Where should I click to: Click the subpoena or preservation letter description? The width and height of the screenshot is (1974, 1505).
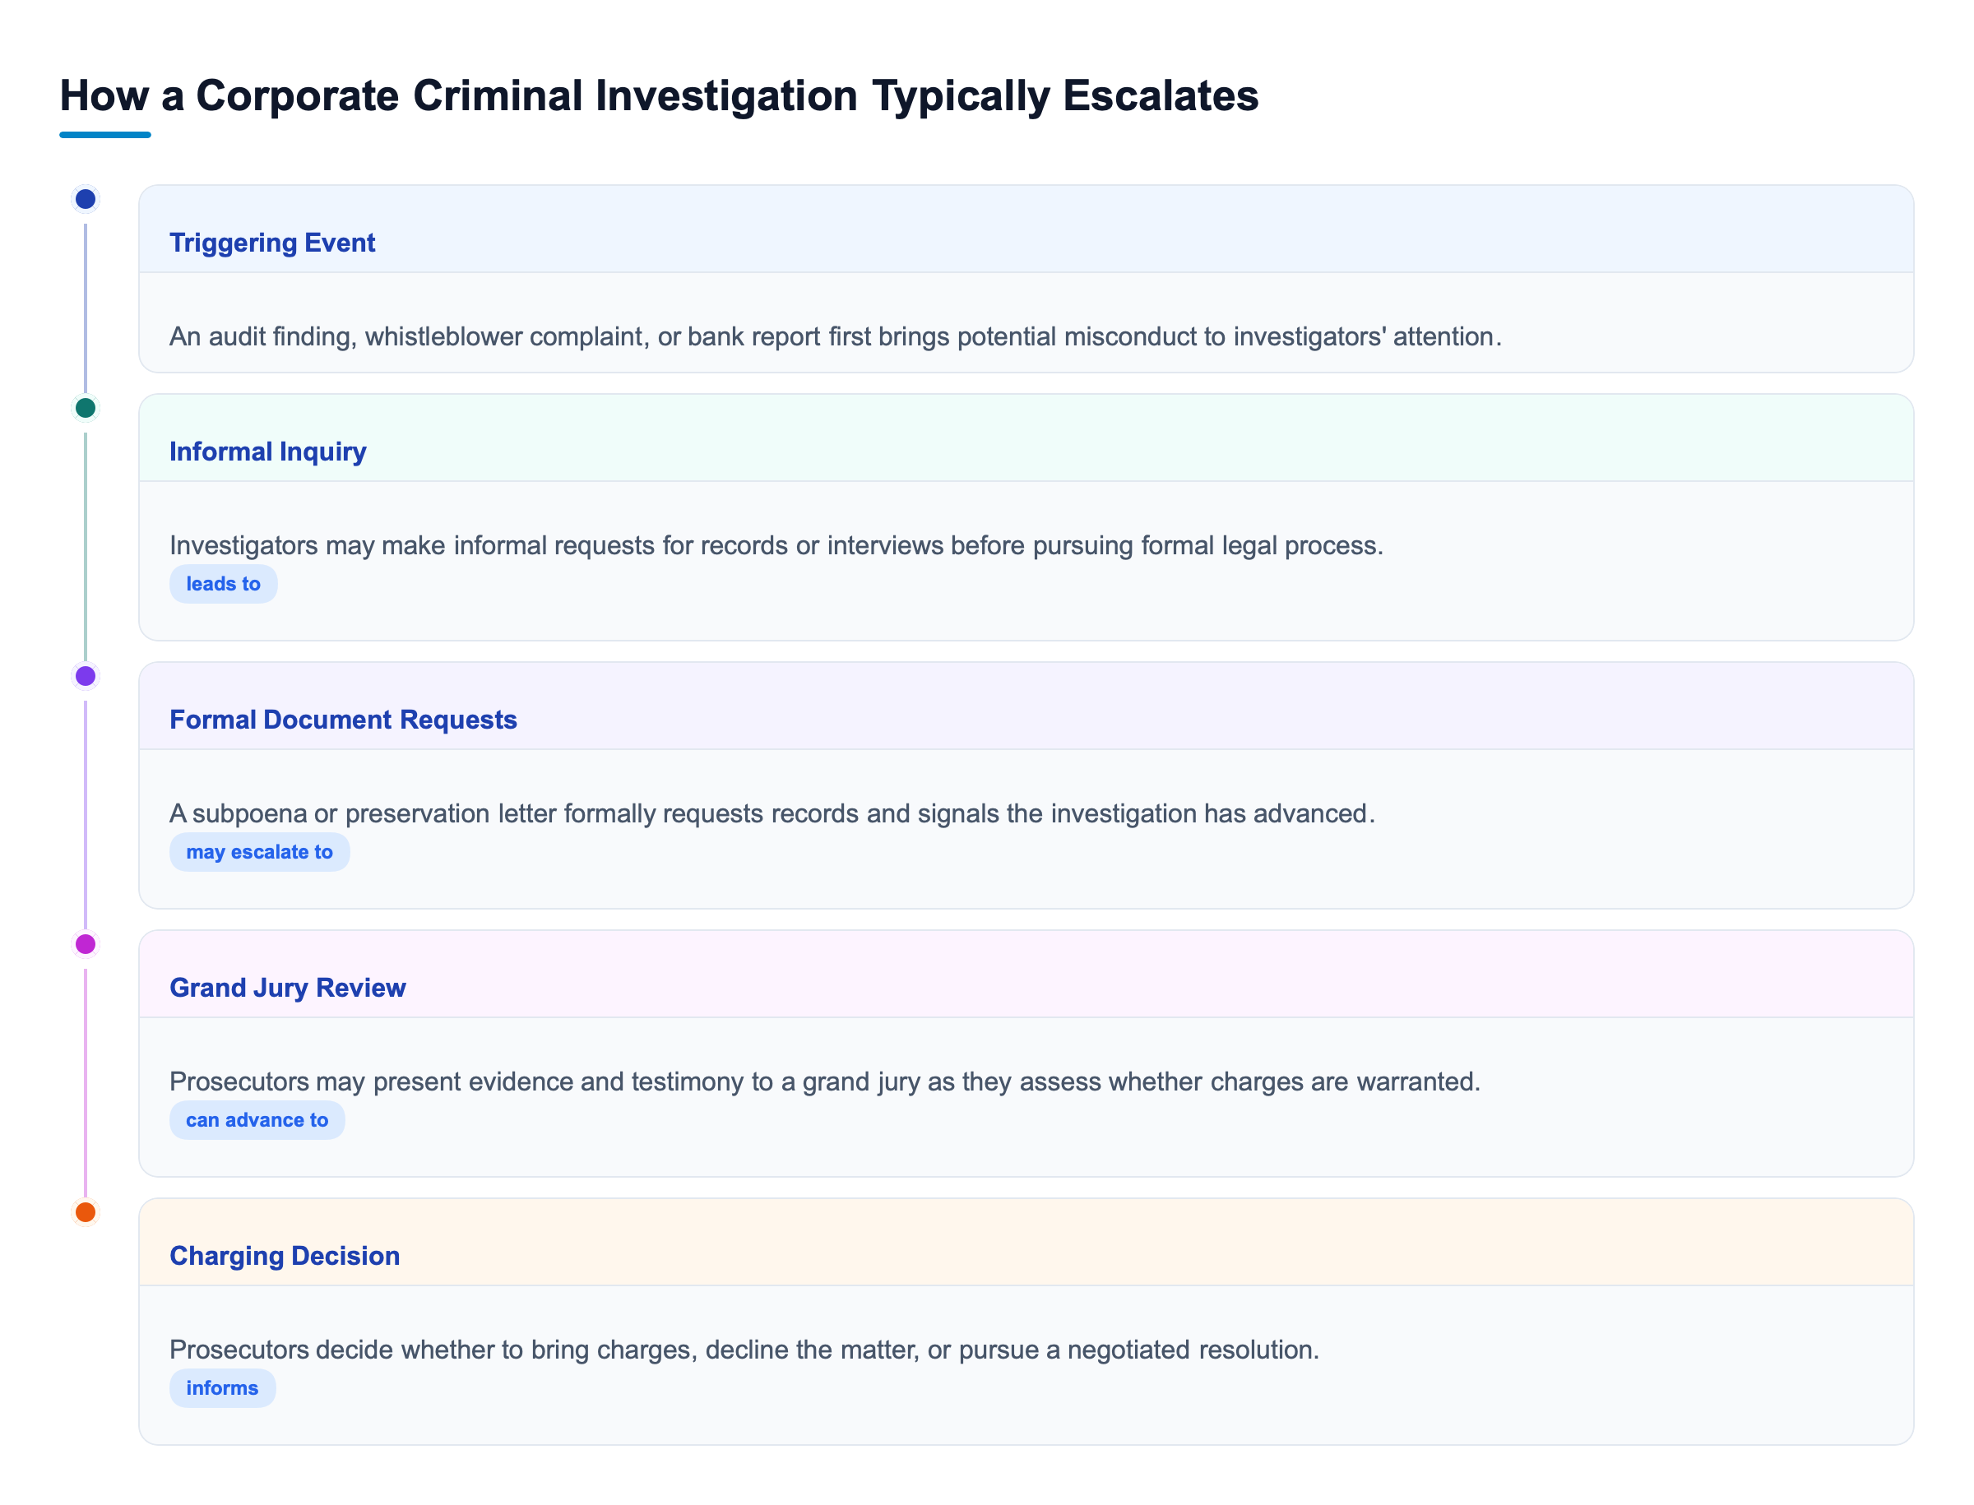772,813
